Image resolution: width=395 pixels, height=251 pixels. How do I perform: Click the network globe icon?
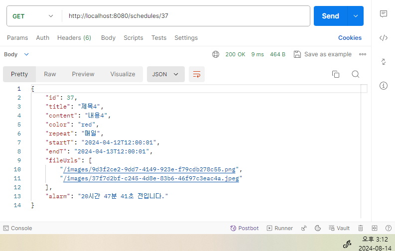(216, 54)
